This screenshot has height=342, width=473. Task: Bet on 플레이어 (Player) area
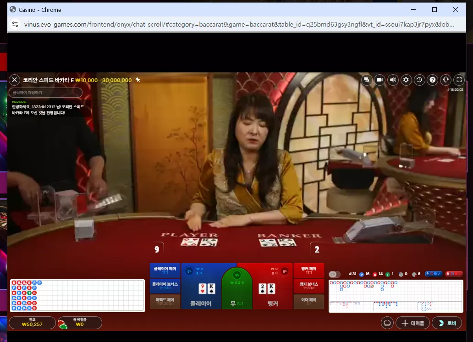(x=201, y=286)
